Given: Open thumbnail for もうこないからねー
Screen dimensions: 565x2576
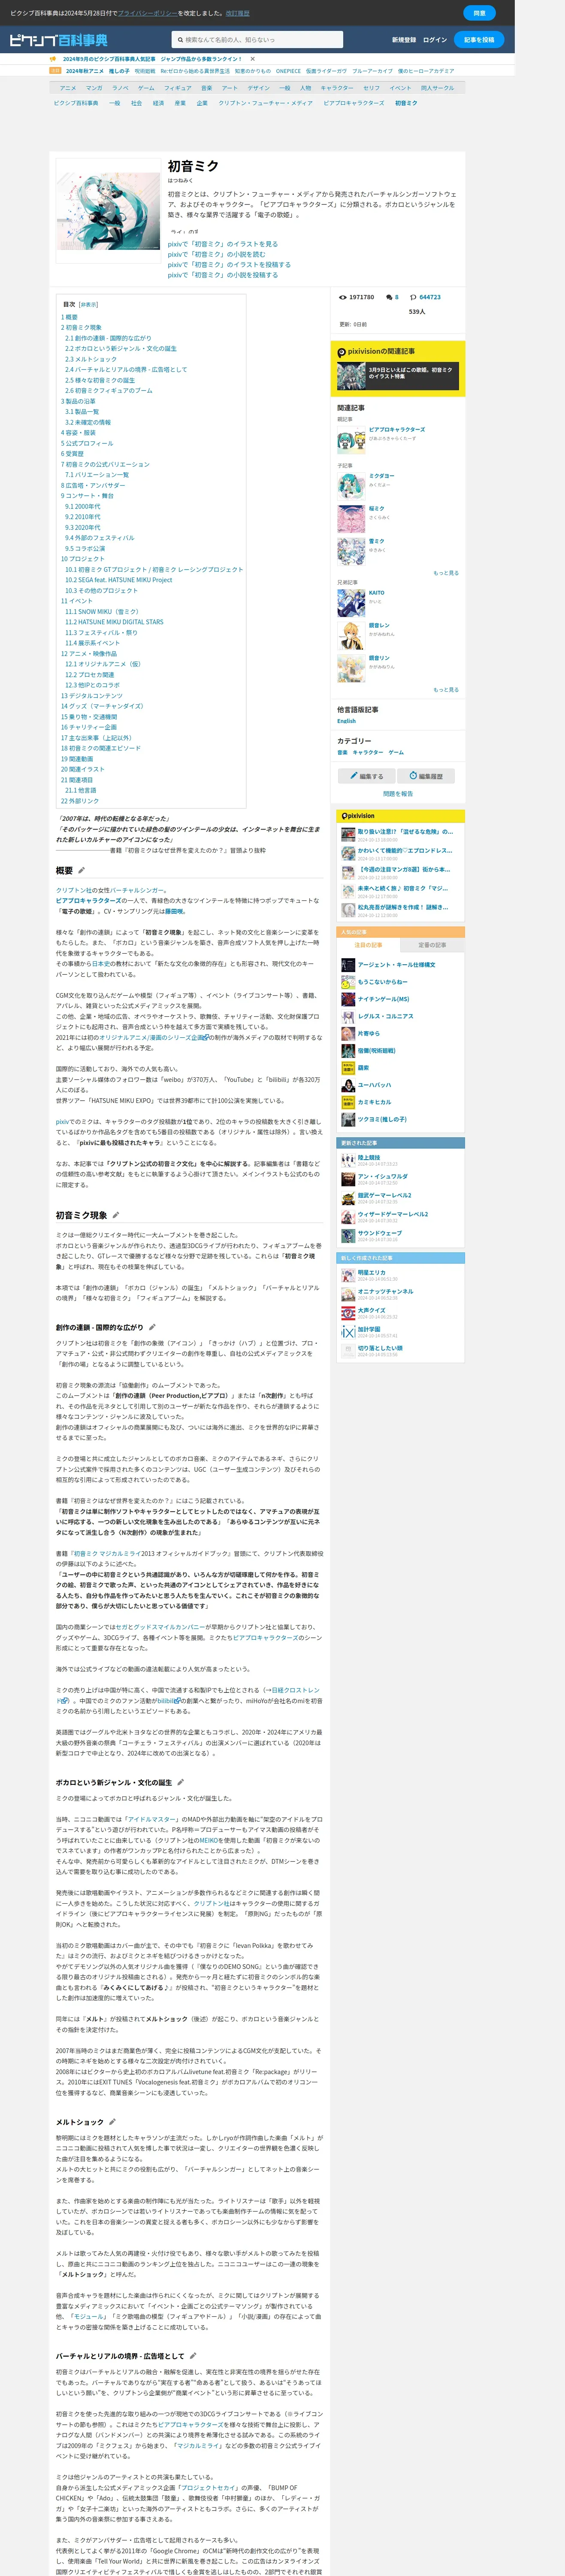Looking at the screenshot, I should pos(348,982).
